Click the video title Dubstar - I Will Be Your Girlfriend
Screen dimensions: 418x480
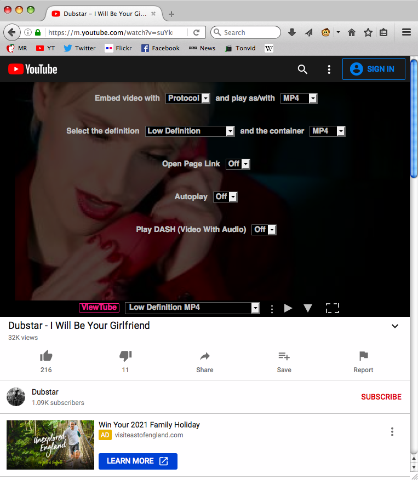click(79, 326)
